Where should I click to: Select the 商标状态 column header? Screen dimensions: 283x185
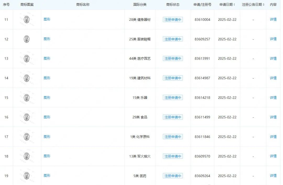pyautogui.click(x=173, y=5)
